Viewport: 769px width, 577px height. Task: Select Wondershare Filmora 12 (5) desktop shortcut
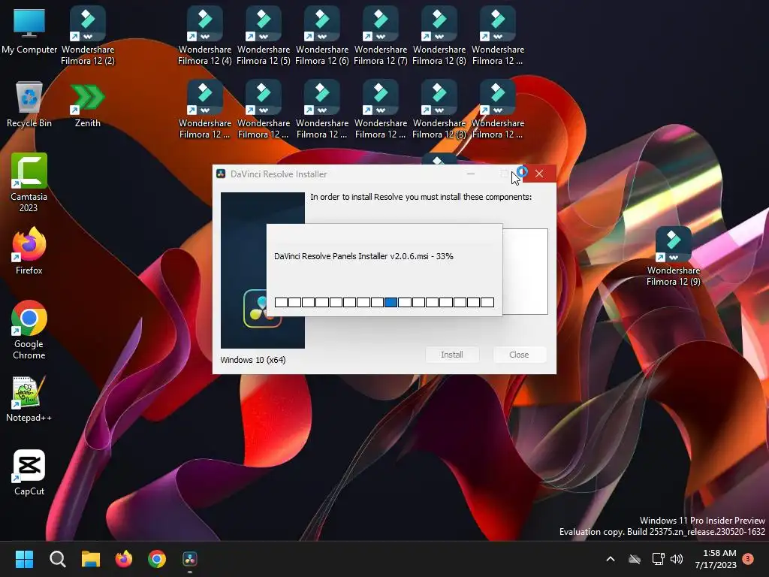pos(264,35)
